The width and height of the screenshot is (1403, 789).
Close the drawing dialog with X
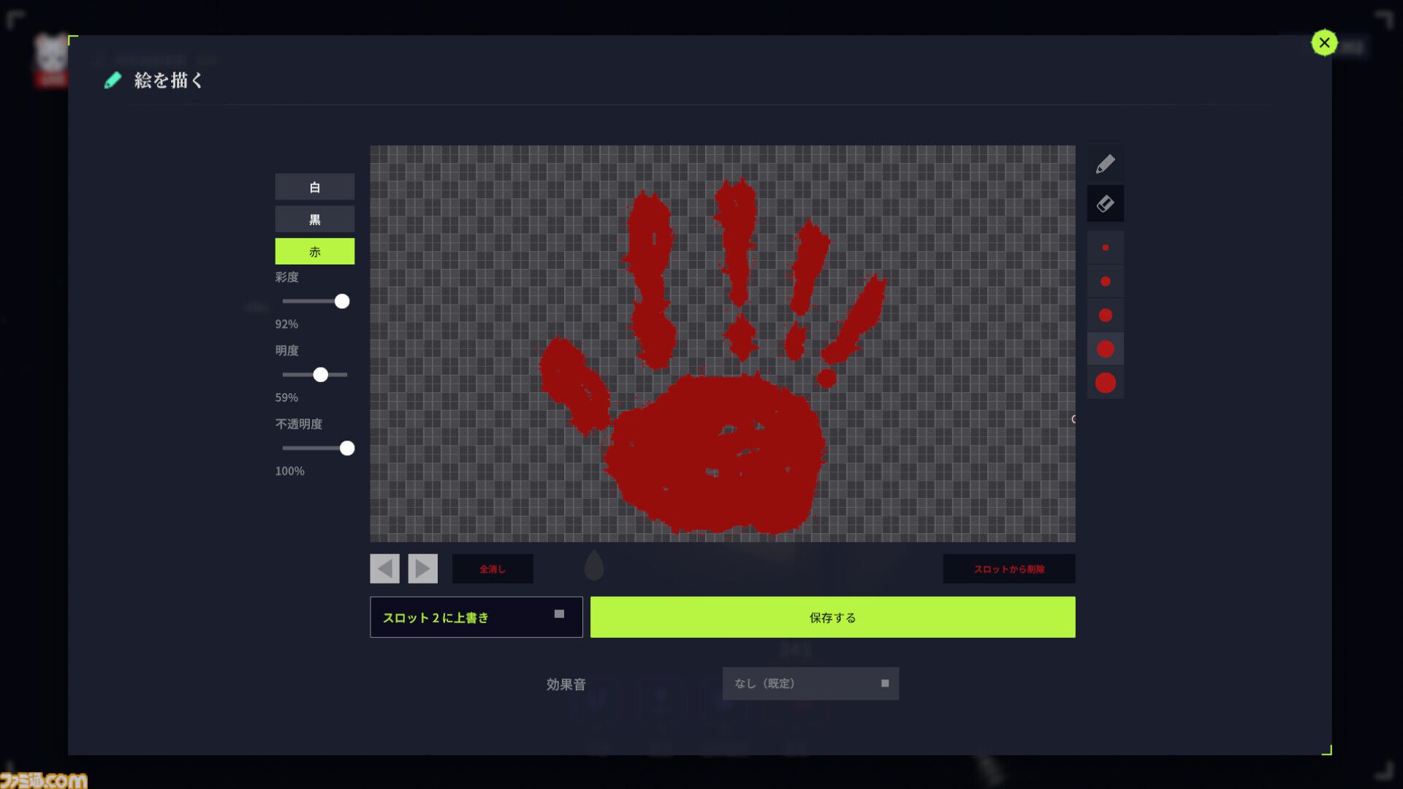tap(1324, 42)
